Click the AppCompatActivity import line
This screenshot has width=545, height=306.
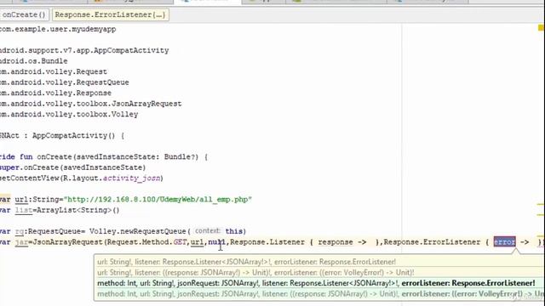coord(84,50)
